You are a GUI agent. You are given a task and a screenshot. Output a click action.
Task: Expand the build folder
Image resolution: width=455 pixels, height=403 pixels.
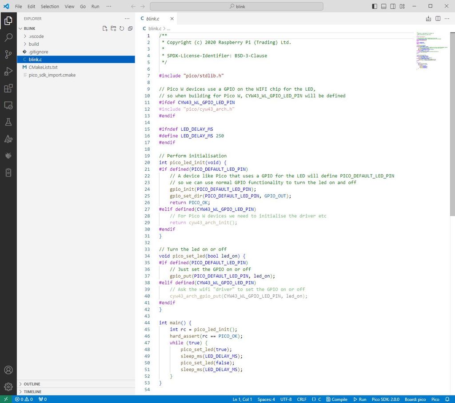(33, 44)
